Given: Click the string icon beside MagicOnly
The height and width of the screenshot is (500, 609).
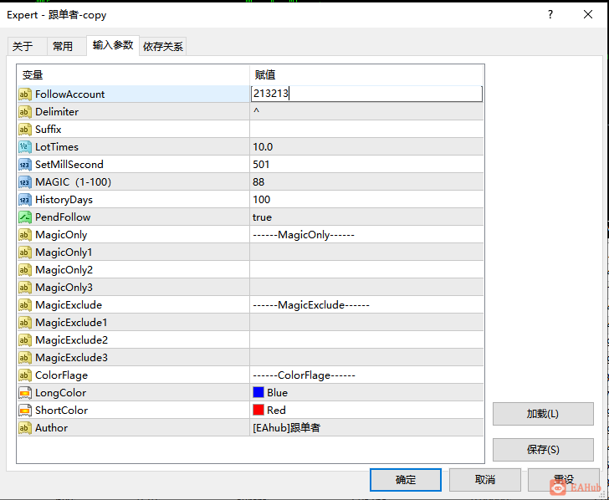Looking at the screenshot, I should [x=25, y=235].
